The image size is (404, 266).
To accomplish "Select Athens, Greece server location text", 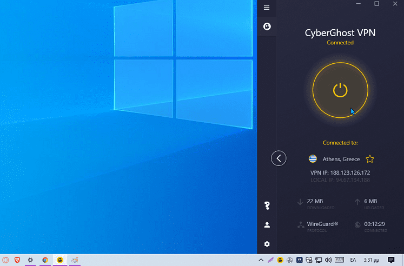I will 341,159.
